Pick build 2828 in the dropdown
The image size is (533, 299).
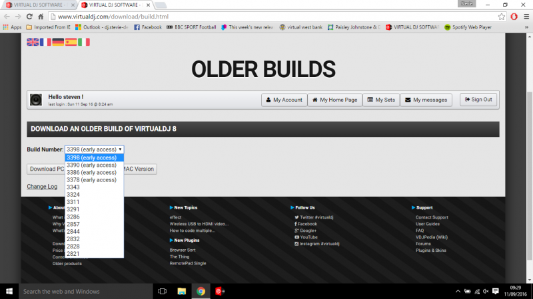[95, 247]
